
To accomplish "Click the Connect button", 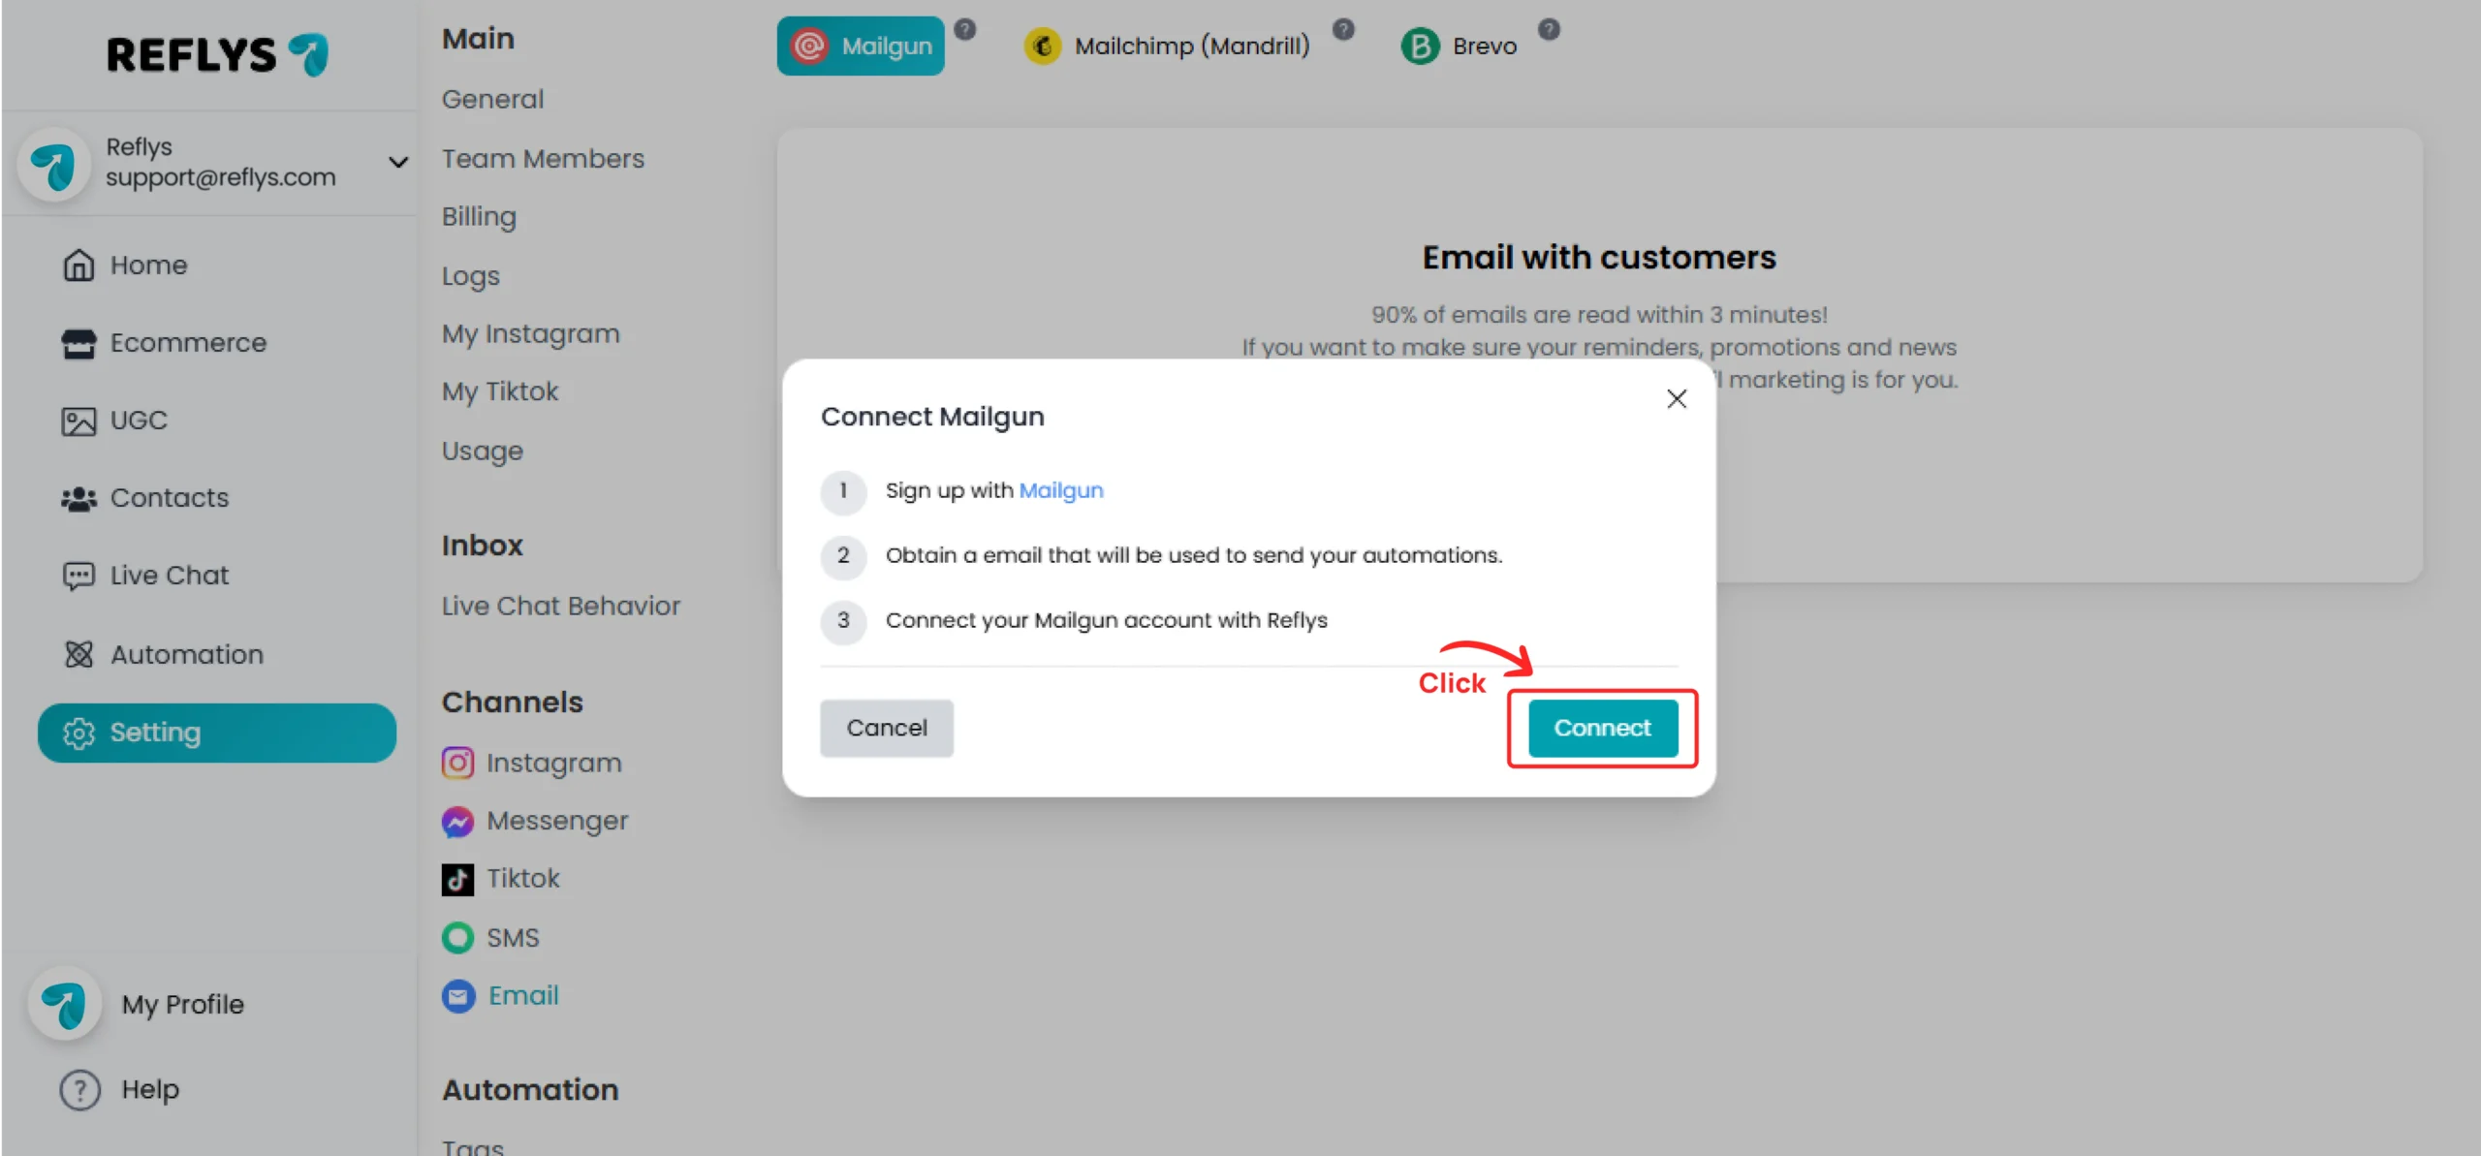I will pos(1602,728).
